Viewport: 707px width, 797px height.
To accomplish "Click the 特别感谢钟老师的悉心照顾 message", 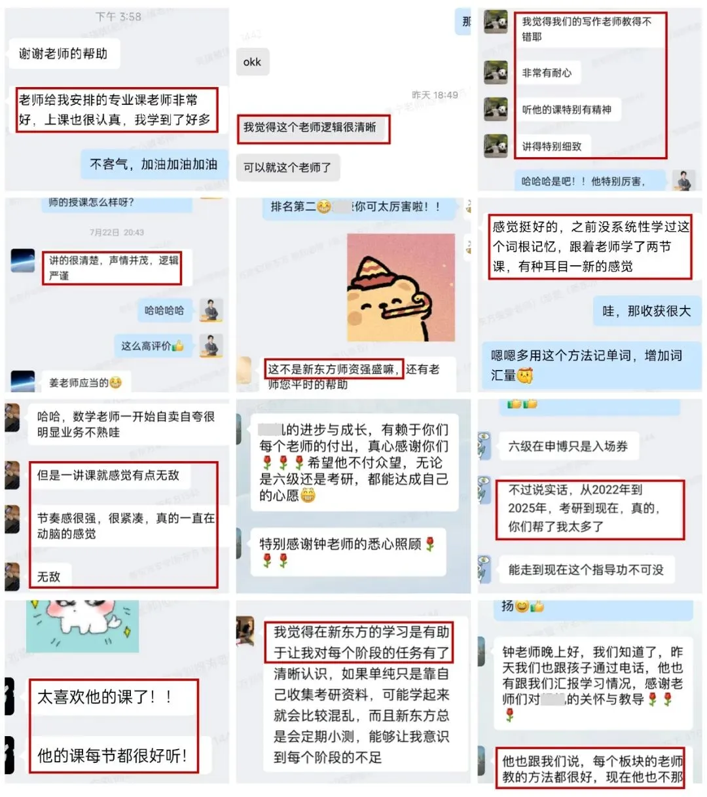I will point(347,552).
